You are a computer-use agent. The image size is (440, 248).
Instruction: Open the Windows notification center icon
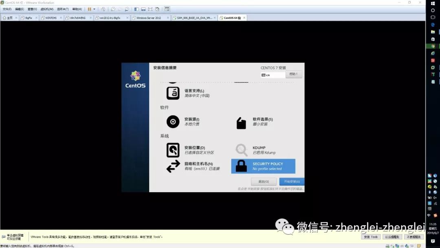(x=433, y=241)
